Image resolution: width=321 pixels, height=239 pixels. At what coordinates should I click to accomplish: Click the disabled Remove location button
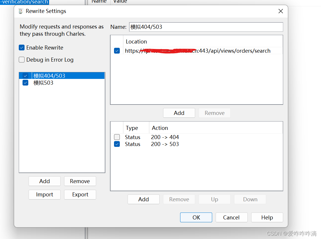[x=214, y=113]
